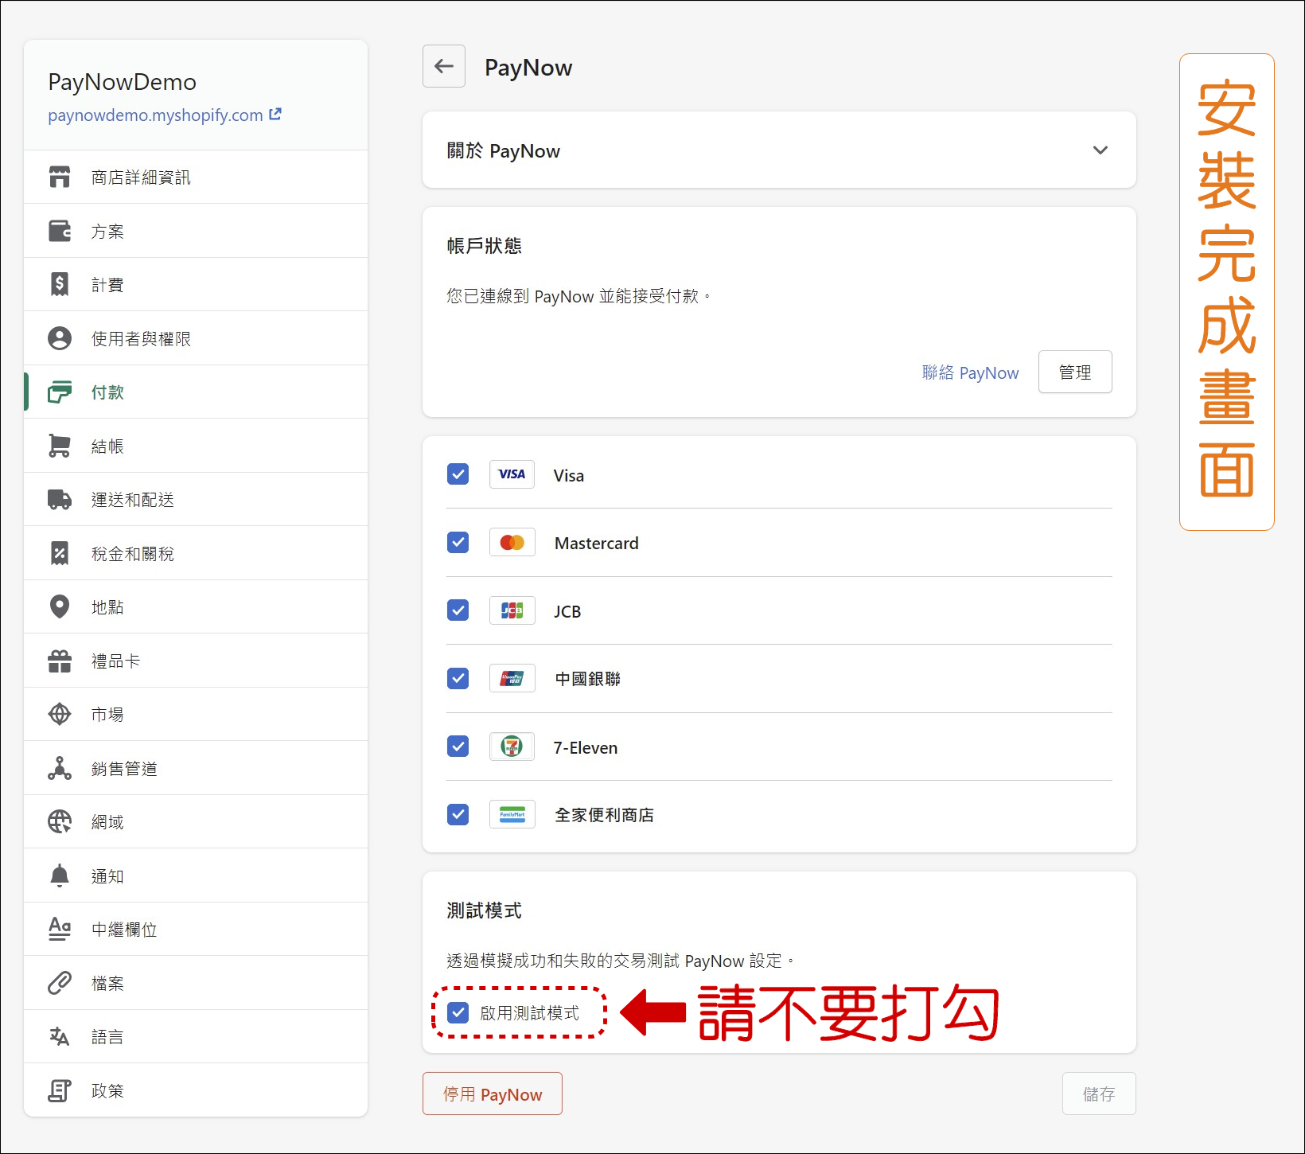Click the green payment card icon for 付款
The height and width of the screenshot is (1154, 1305).
(60, 392)
